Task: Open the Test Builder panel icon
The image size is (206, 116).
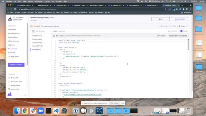Action: tap(33, 31)
